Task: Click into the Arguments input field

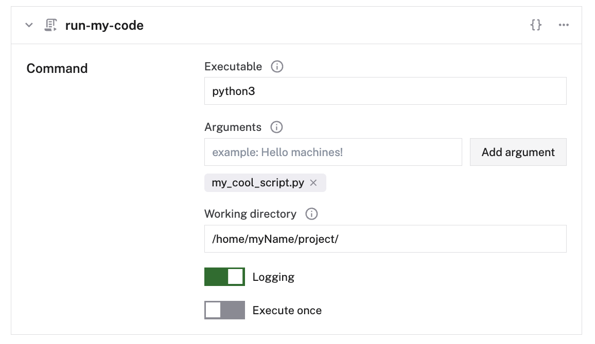Action: click(x=333, y=152)
